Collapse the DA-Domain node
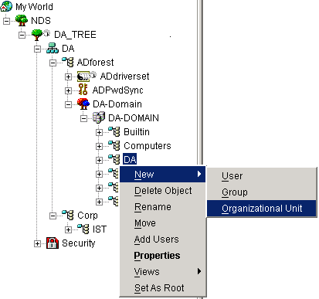 (68, 104)
